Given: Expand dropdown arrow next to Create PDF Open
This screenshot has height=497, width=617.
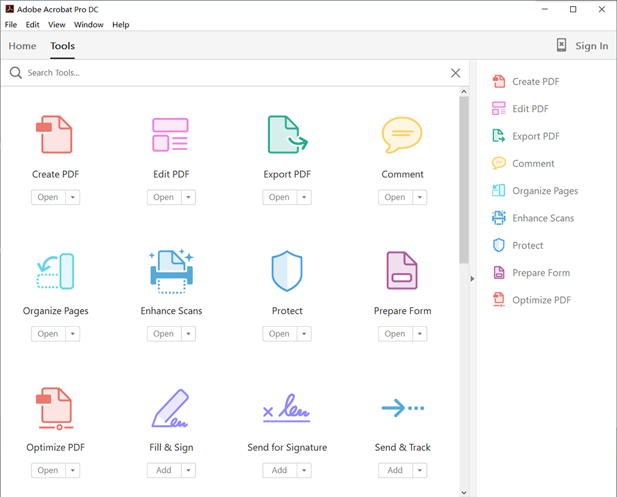Looking at the screenshot, I should 73,197.
